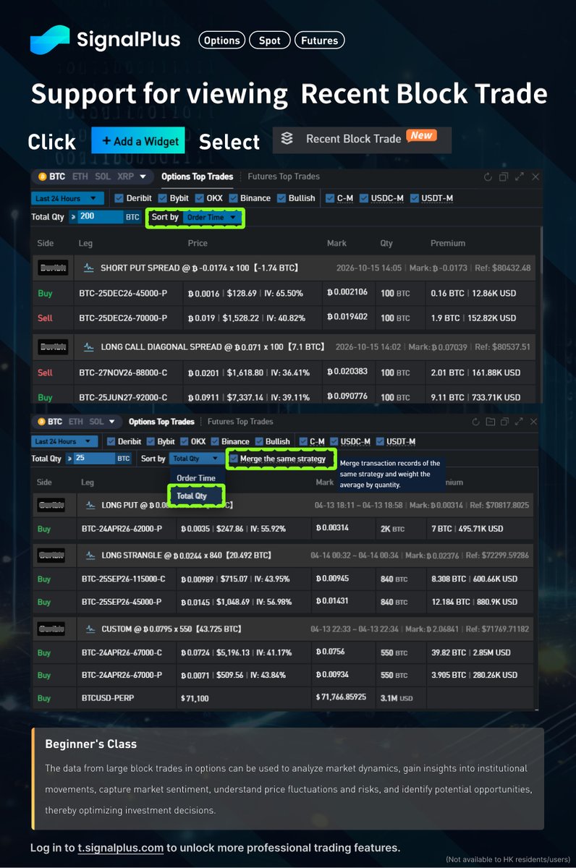This screenshot has width=576, height=868.
Task: Click the Spot pill button
Action: (x=270, y=41)
